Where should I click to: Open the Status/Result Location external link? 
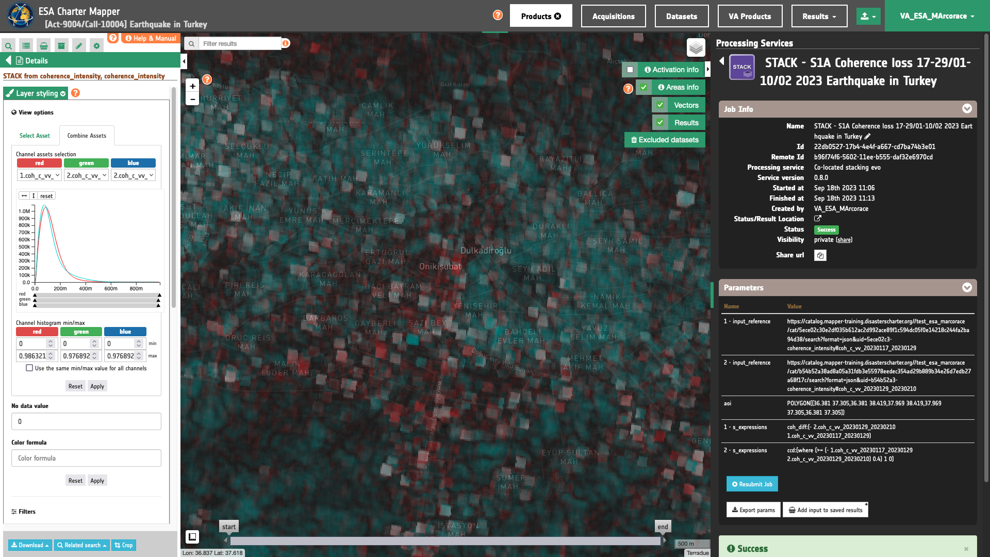tap(818, 219)
